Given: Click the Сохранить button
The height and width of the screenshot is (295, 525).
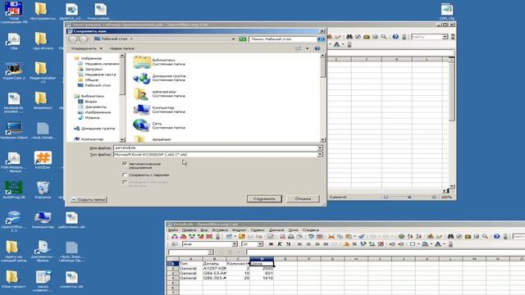Looking at the screenshot, I should point(264,198).
